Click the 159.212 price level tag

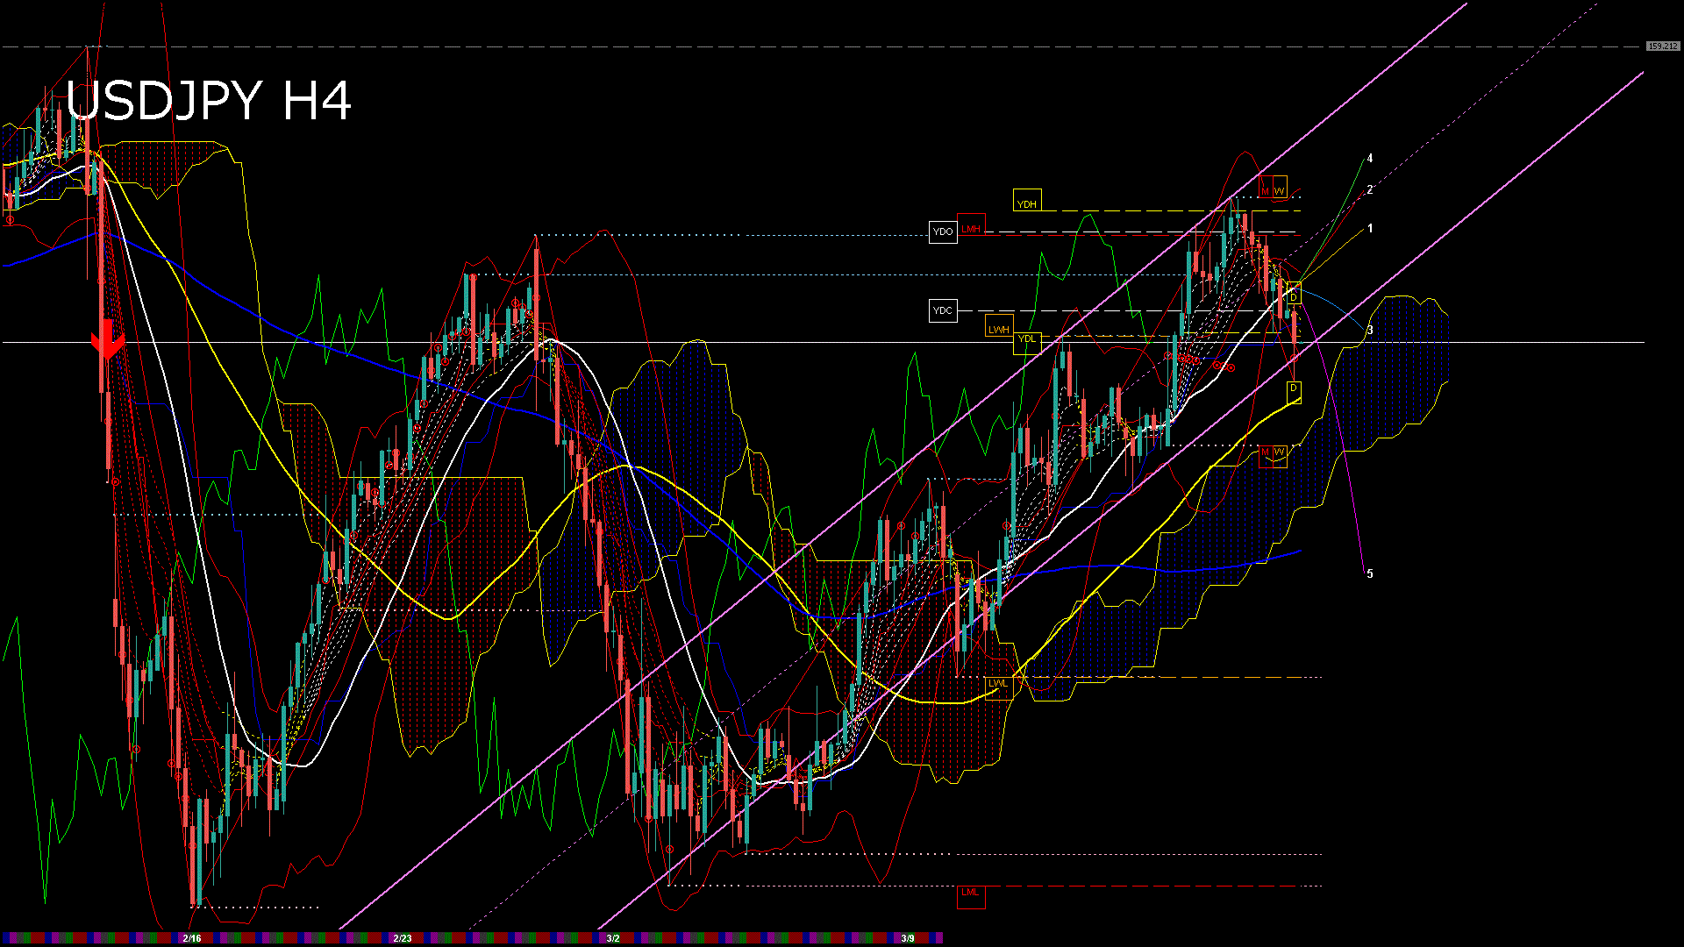1662,46
